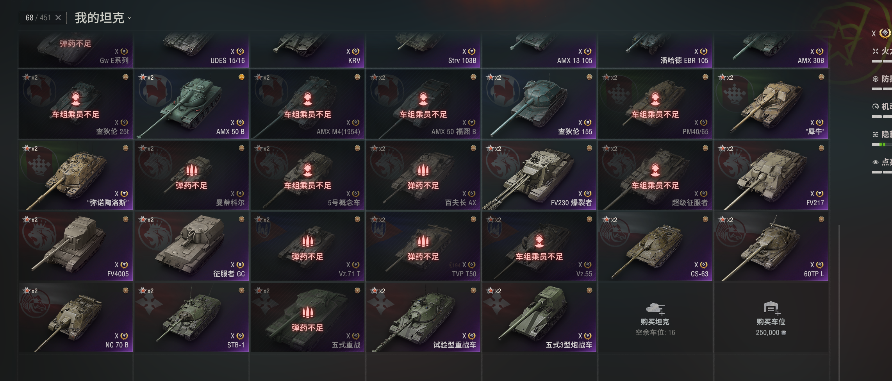Click the 购买车位 garage slot icon
The width and height of the screenshot is (892, 381).
coord(771,308)
